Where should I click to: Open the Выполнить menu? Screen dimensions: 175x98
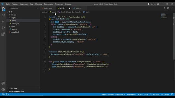[48, 4]
